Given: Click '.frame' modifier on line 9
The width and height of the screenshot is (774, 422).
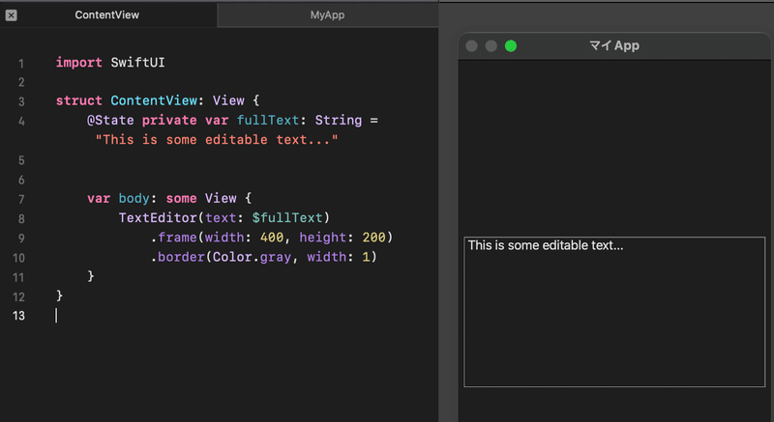Looking at the screenshot, I should [x=174, y=238].
